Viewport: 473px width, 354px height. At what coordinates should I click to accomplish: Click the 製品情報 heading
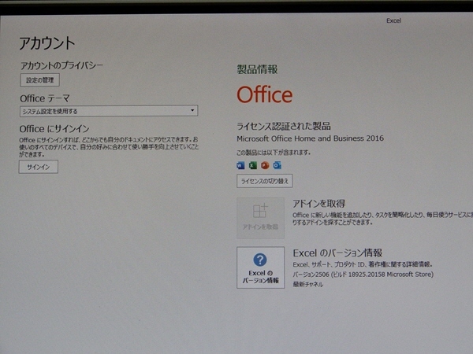point(257,69)
